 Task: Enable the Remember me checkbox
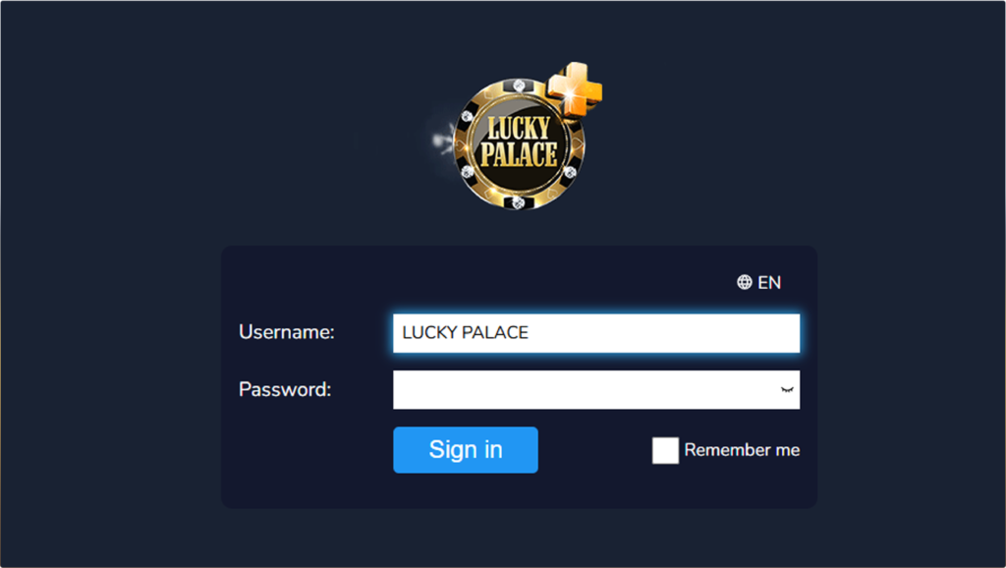coord(665,450)
